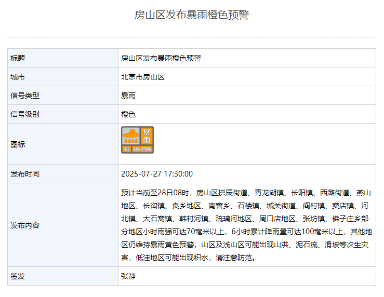Select the signal type value 暴雨
The width and height of the screenshot is (384, 297).
(128, 96)
